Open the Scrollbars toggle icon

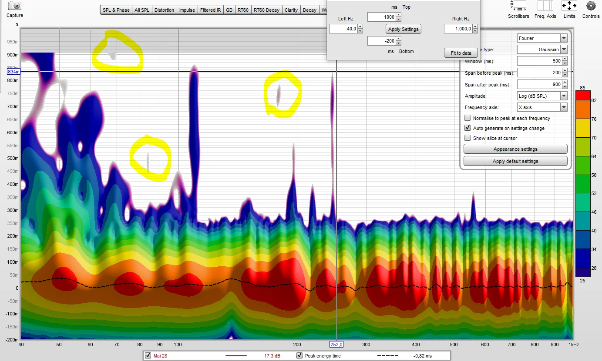pyautogui.click(x=518, y=6)
